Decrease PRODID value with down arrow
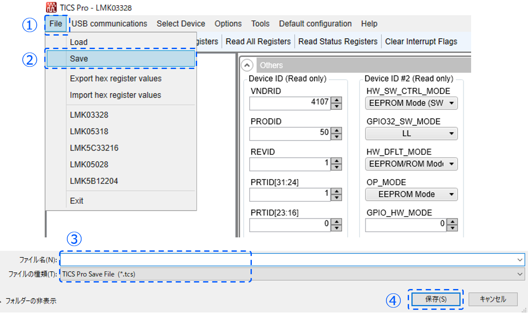528x322 pixels. (x=336, y=137)
